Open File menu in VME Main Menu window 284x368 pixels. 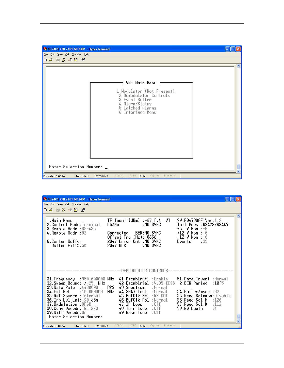46,54
